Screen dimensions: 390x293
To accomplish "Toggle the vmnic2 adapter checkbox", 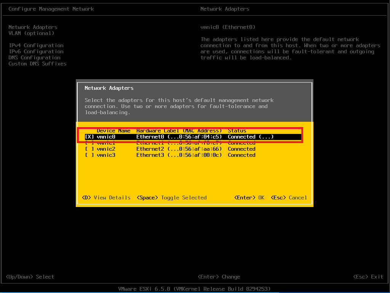I will [89, 149].
